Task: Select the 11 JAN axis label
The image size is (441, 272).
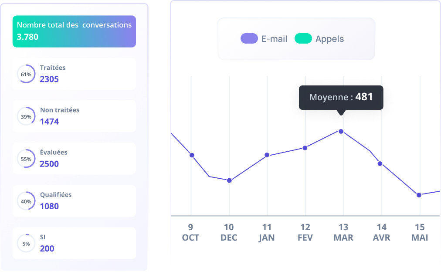Action: pyautogui.click(x=267, y=232)
